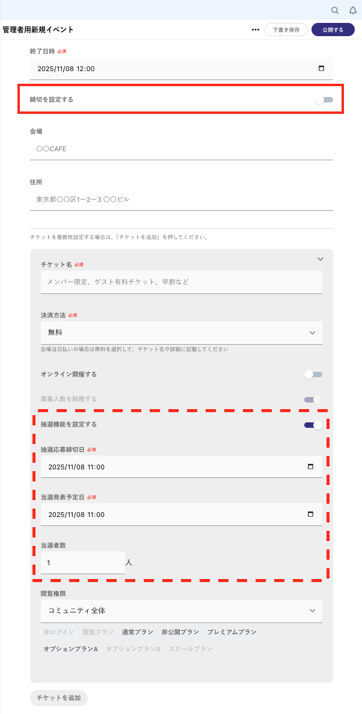
Task: Click the 当選者数 number field
Action: 83,563
